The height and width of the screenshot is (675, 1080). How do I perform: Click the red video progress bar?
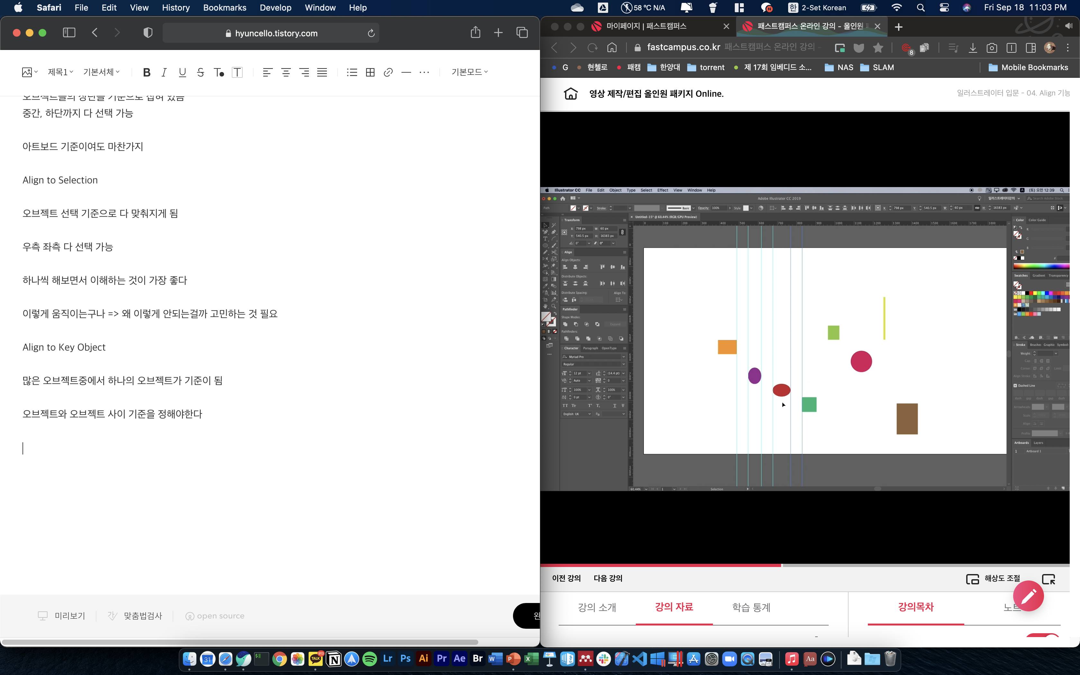tap(661, 565)
